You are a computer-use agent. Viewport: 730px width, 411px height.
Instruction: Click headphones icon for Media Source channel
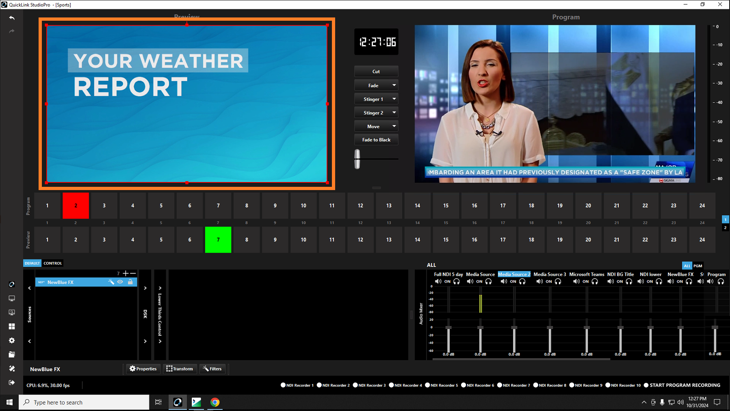[489, 281]
